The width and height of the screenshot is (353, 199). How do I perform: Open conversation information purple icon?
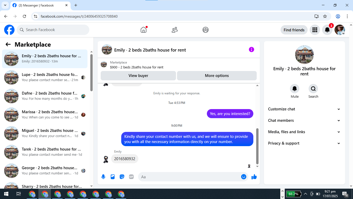pos(252,49)
